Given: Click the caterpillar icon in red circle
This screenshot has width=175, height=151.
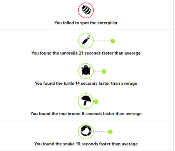Looking at the screenshot, I should [86, 11].
